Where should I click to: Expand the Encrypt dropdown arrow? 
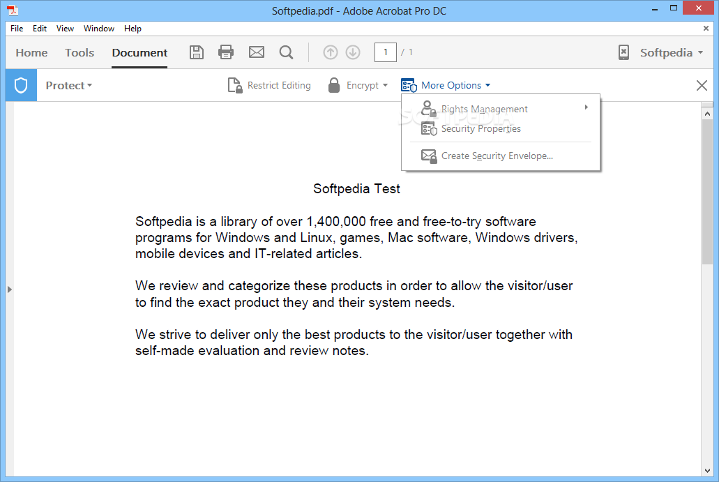(385, 85)
